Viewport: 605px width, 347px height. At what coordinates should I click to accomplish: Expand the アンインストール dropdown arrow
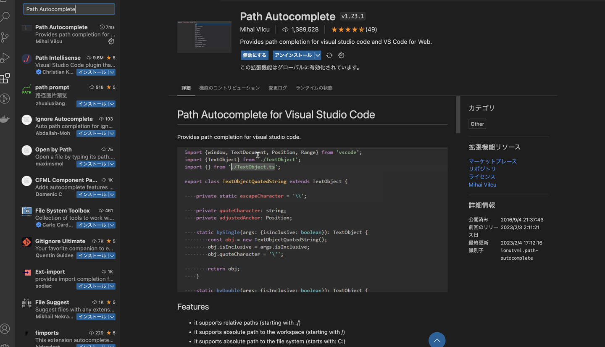click(318, 55)
